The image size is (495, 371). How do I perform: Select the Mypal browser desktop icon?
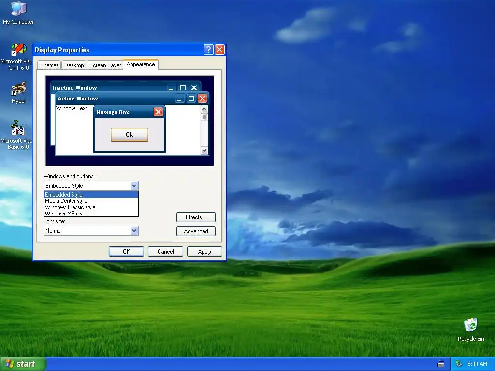point(18,93)
